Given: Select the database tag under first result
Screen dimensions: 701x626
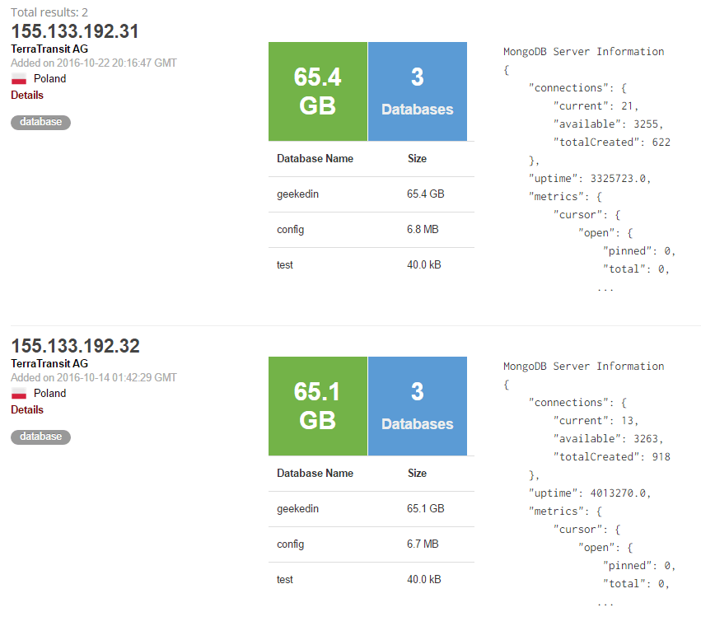Looking at the screenshot, I should 40,121.
